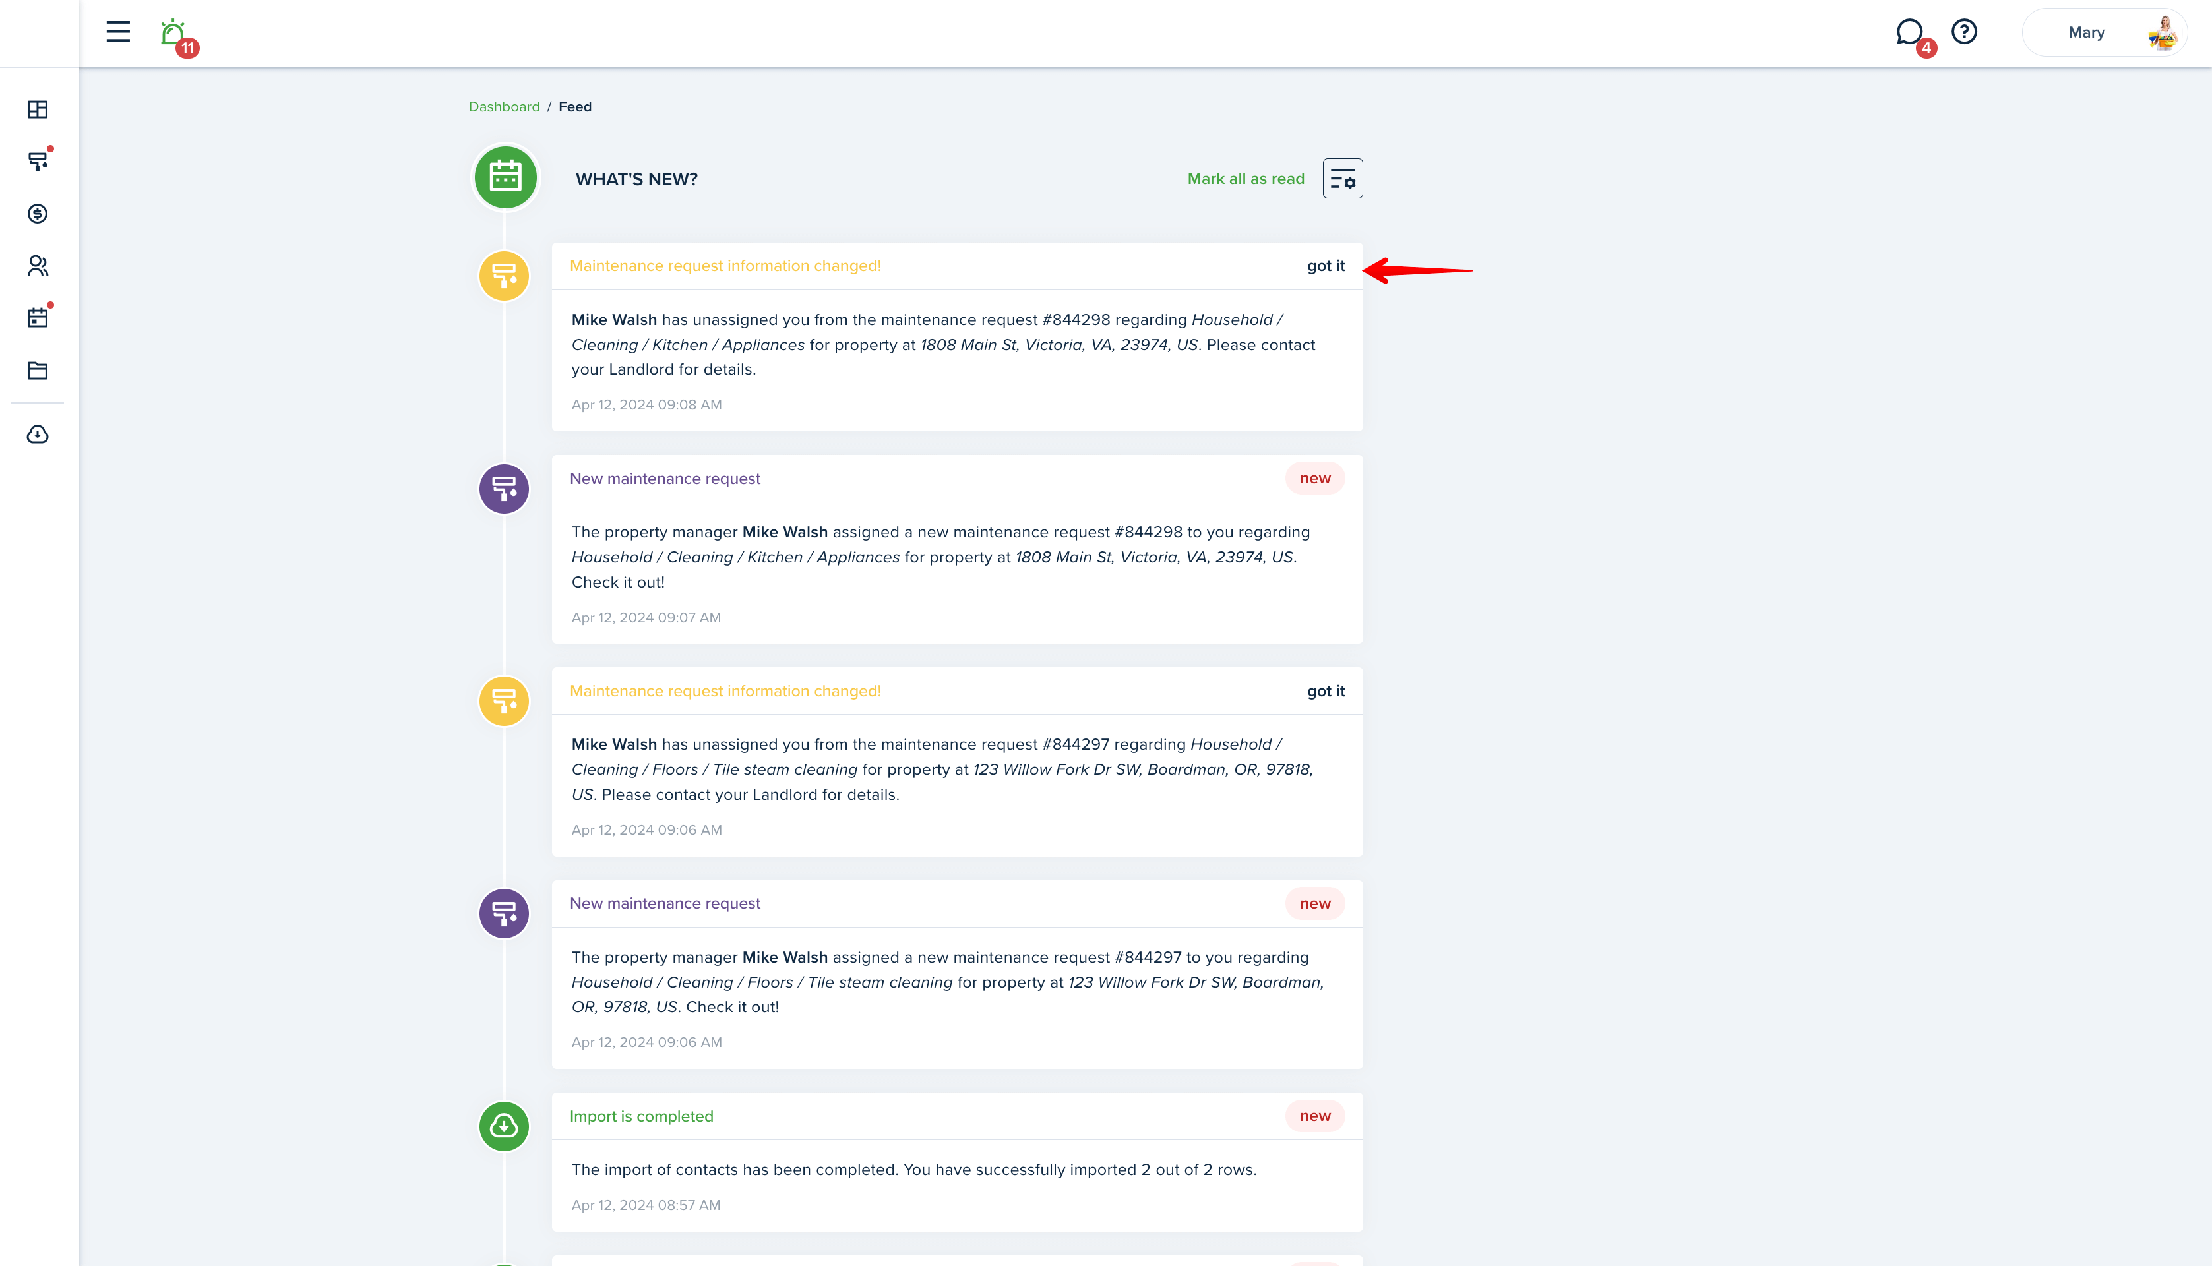Click Mary's avatar picture
The image size is (2212, 1266).
[2163, 33]
